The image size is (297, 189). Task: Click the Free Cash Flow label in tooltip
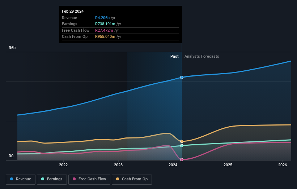coord(76,30)
